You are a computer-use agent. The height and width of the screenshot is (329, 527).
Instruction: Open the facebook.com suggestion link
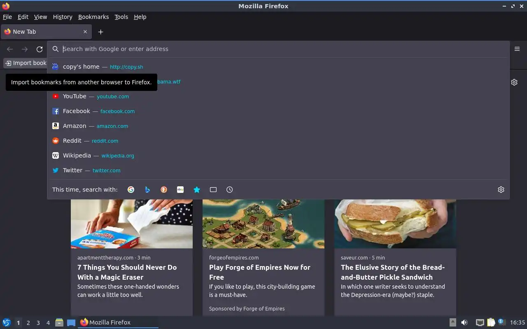[117, 111]
